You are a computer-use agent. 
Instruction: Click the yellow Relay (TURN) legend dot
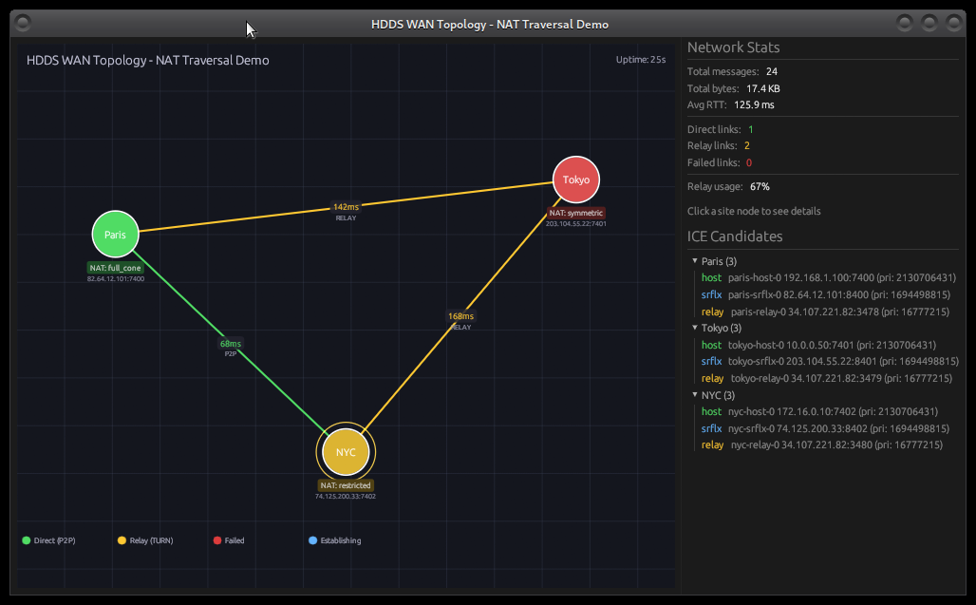122,540
